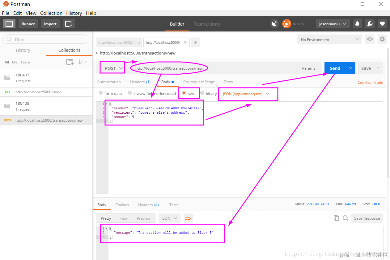This screenshot has height=260, width=390.
Task: Open the Authorization request tab
Action: tap(109, 82)
